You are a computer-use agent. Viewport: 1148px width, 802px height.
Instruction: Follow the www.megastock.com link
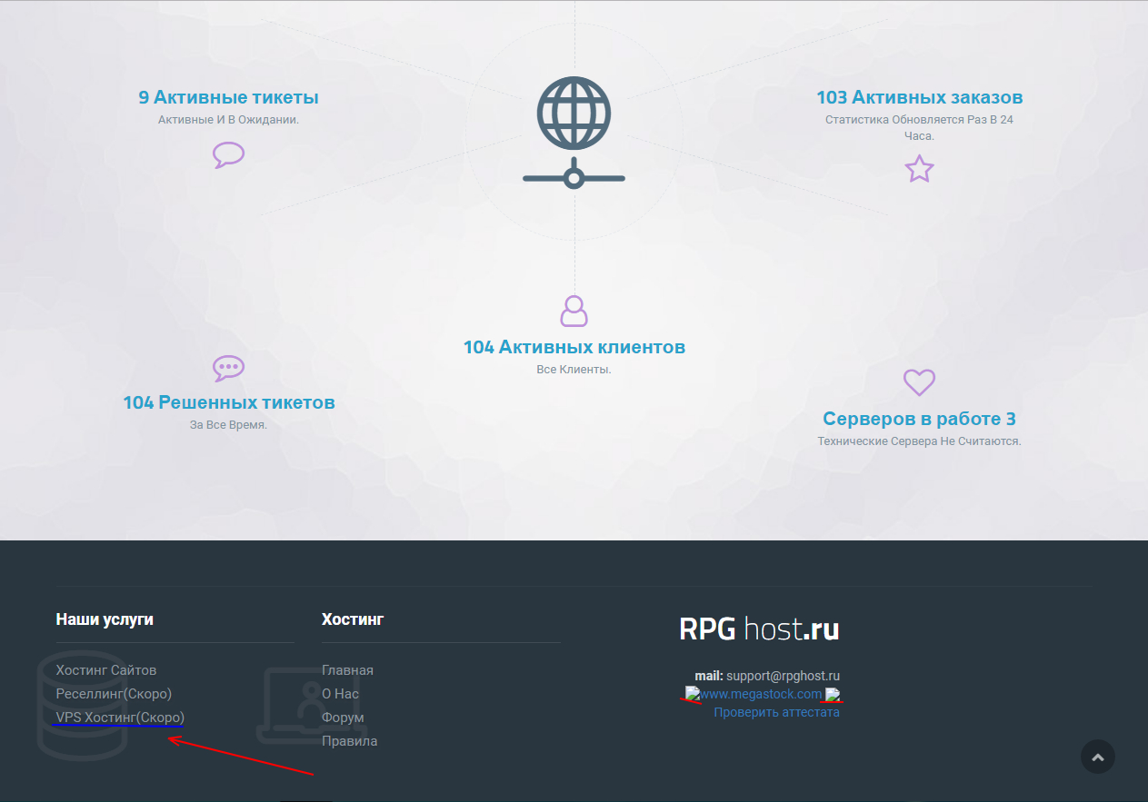tap(761, 695)
